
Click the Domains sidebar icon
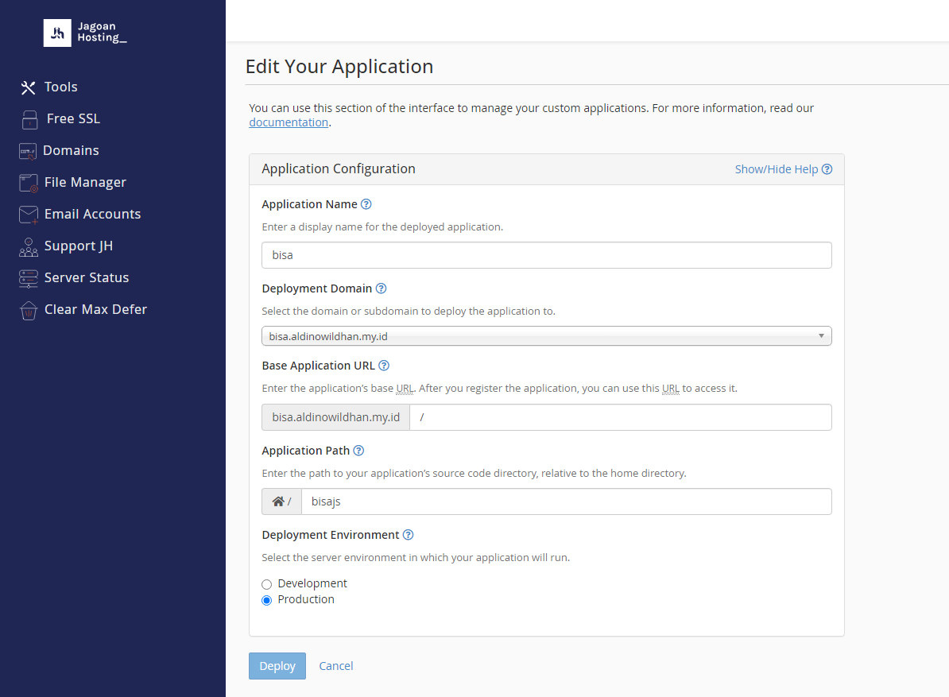coord(28,151)
